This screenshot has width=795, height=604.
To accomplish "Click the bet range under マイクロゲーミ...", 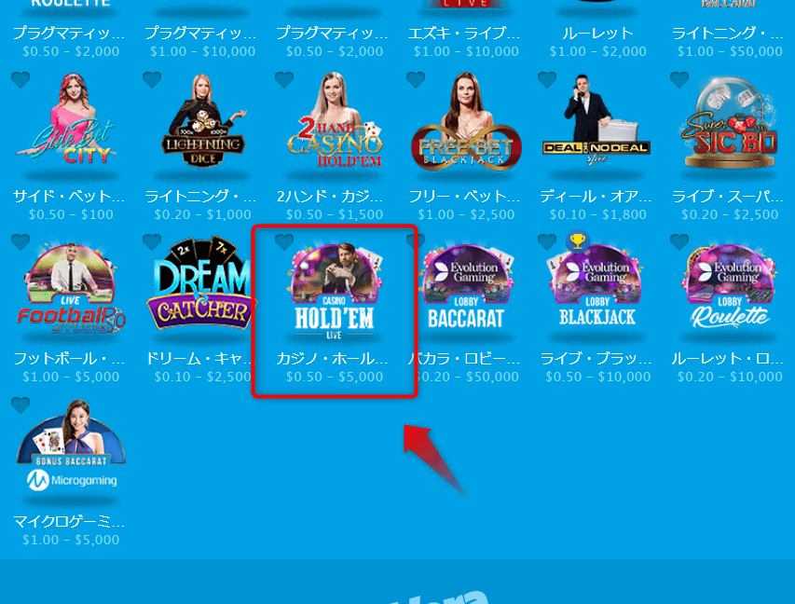I will (71, 540).
